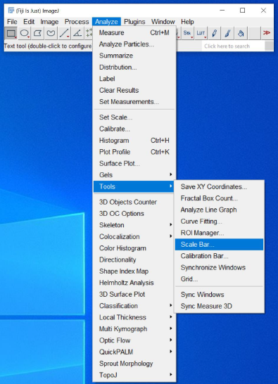Click the Label menu entry
The image size is (278, 384).
(134, 79)
